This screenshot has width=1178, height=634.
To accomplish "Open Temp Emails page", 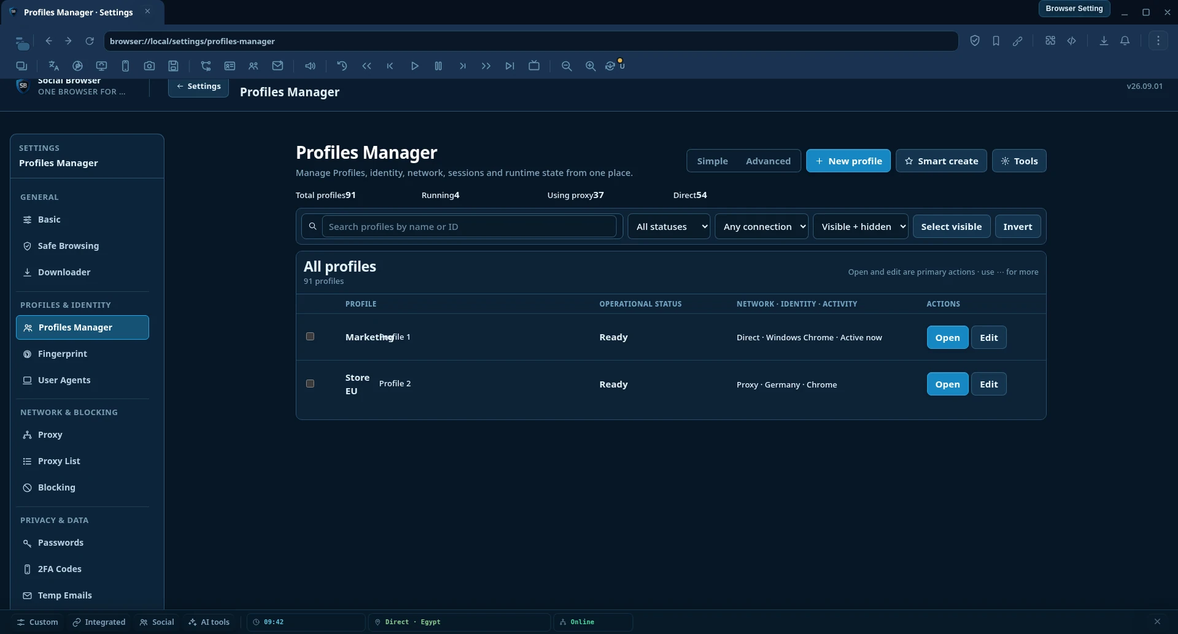I will [82, 595].
